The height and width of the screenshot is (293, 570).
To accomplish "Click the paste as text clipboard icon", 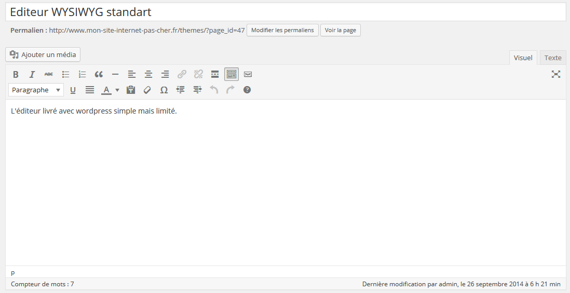I will coord(131,90).
